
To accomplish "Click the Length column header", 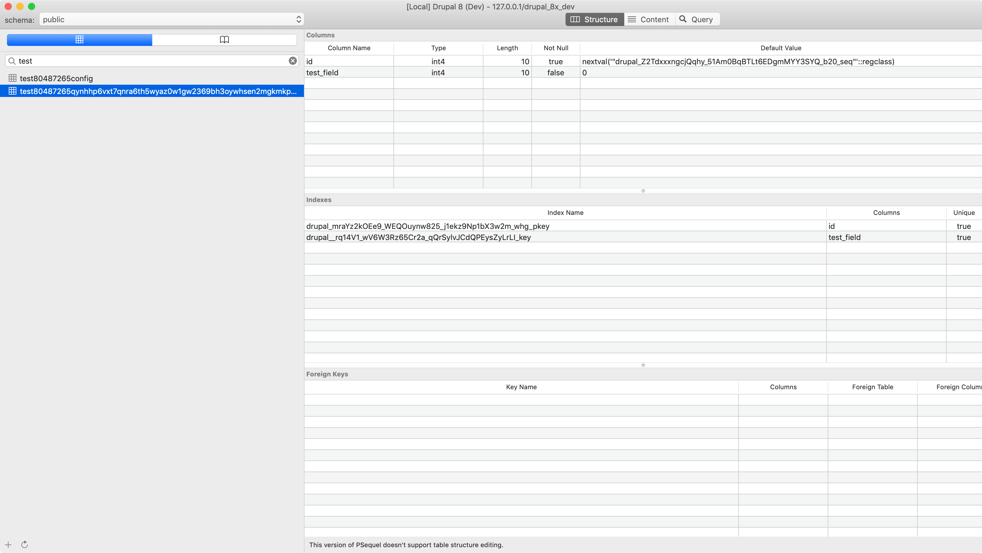I will pyautogui.click(x=507, y=48).
